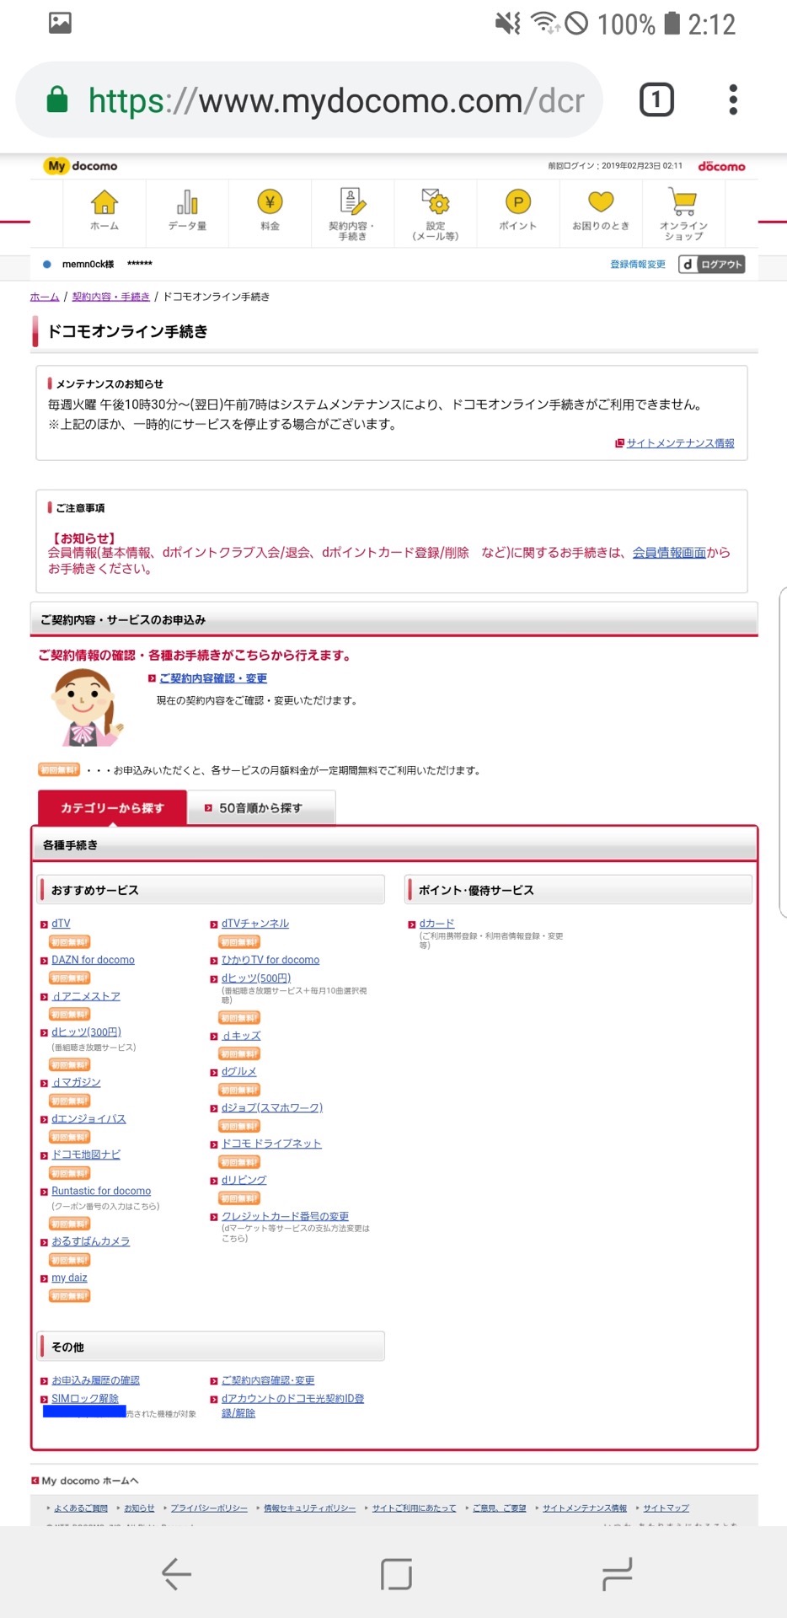Open dヒッツ(500円) link
Image resolution: width=787 pixels, height=1618 pixels.
(256, 978)
